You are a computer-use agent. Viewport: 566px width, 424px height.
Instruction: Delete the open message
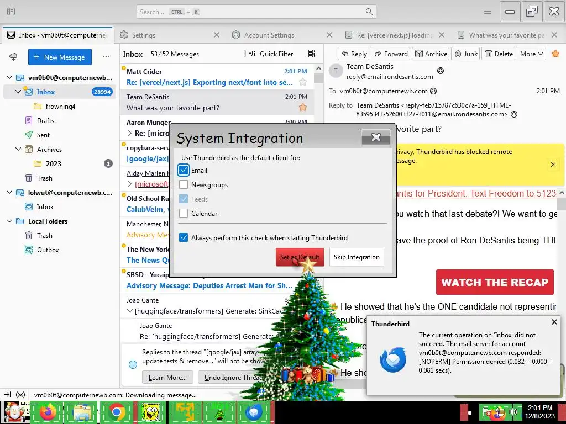[x=499, y=54]
